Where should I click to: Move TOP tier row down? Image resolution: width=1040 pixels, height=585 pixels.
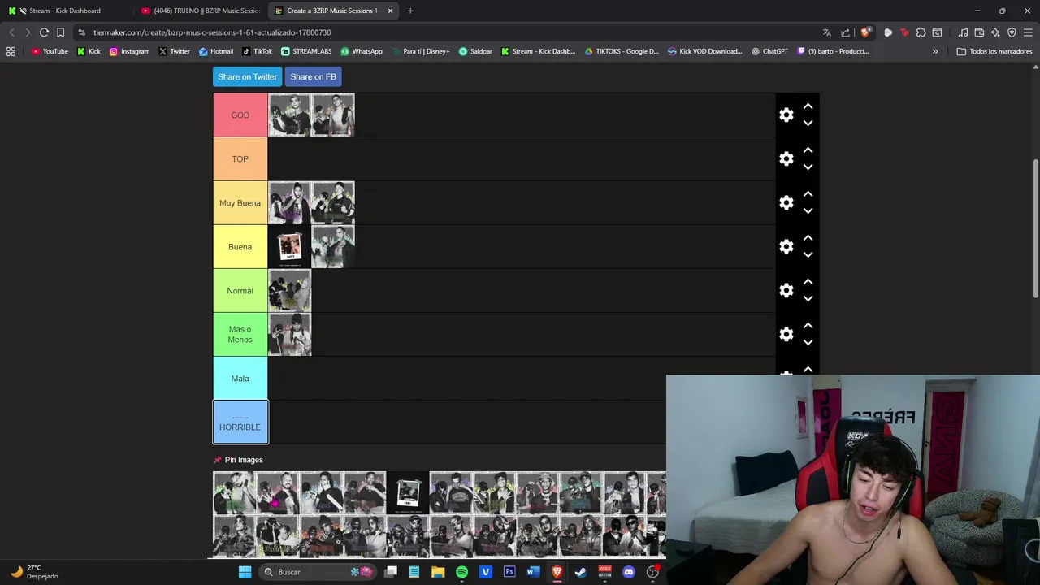tap(808, 167)
